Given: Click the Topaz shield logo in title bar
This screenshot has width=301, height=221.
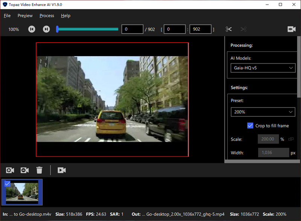Looking at the screenshot, I should click(x=5, y=5).
